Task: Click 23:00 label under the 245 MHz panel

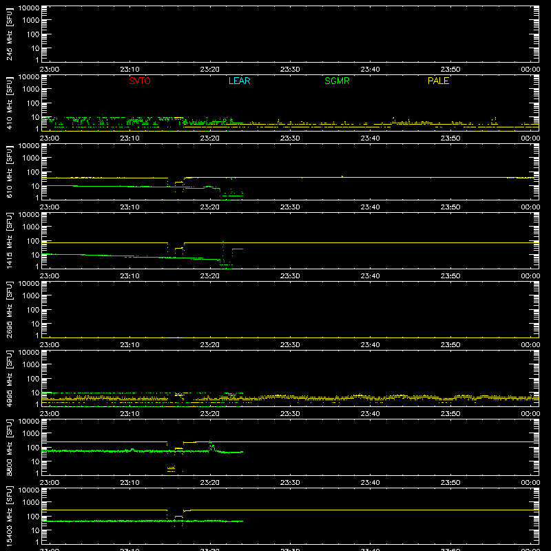Action: 50,70
